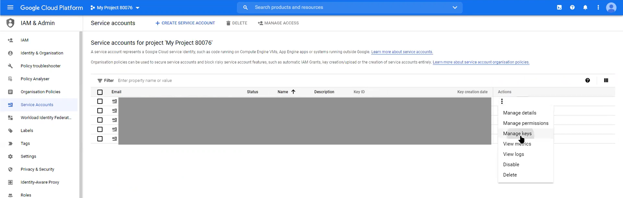
Task: Open column display options icon
Action: coord(606,81)
